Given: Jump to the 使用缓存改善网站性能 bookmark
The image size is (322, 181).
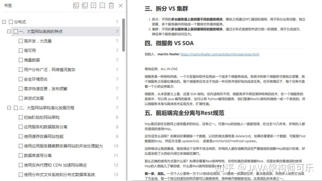Looking at the screenshot, I should [44, 136].
